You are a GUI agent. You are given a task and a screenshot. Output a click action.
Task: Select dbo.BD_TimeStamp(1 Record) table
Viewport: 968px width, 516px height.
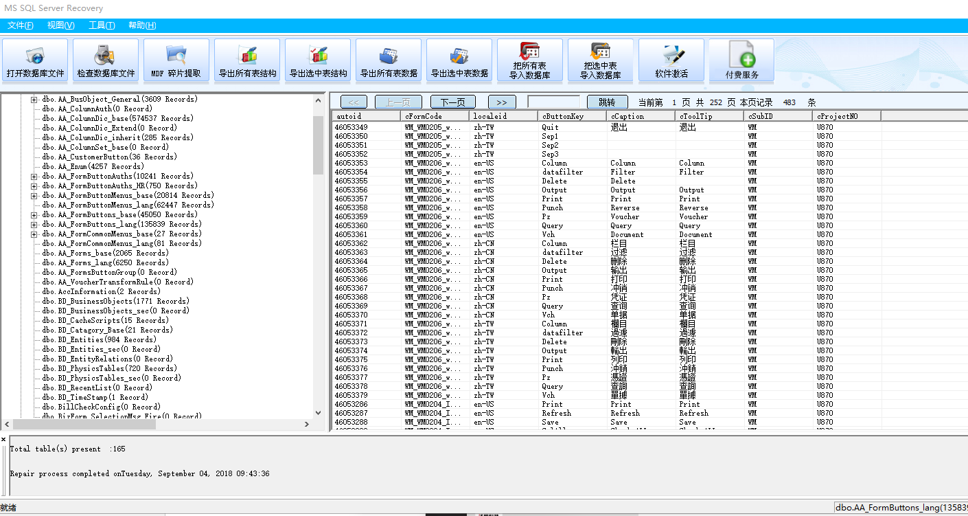tap(95, 397)
